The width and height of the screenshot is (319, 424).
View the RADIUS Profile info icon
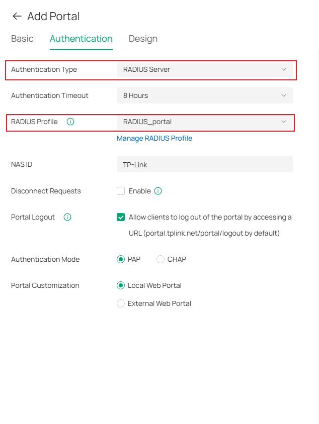70,122
